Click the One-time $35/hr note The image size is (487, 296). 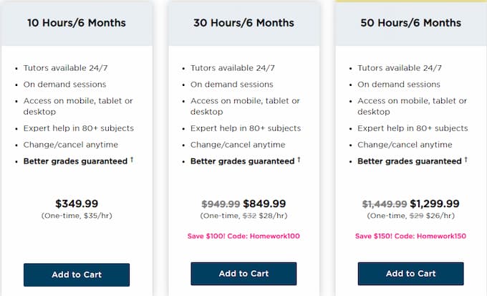(77, 216)
